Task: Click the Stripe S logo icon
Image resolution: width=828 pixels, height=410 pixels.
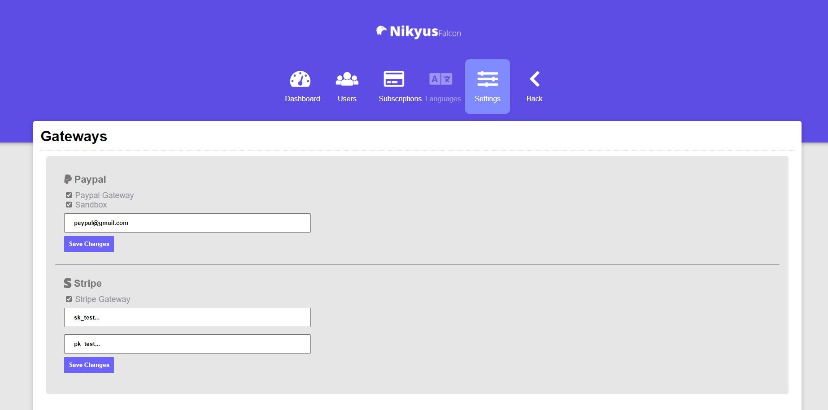Action: coord(68,283)
